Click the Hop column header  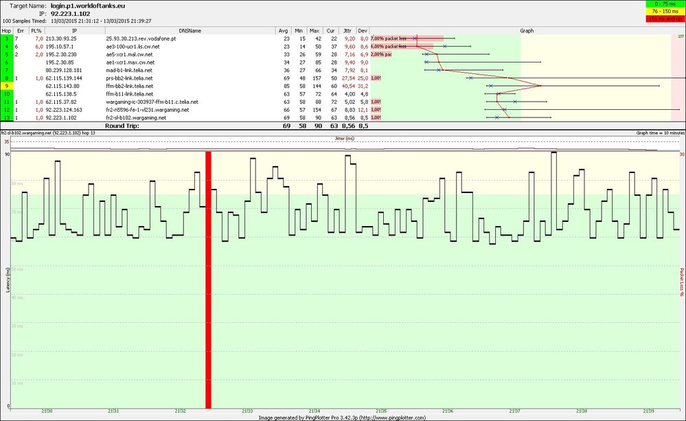pos(6,31)
